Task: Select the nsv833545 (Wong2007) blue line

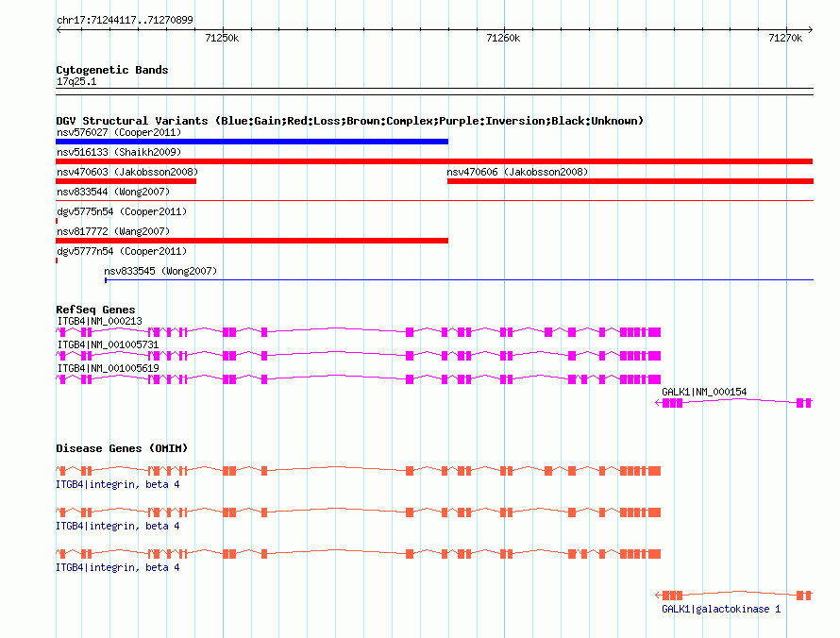Action: (459, 280)
